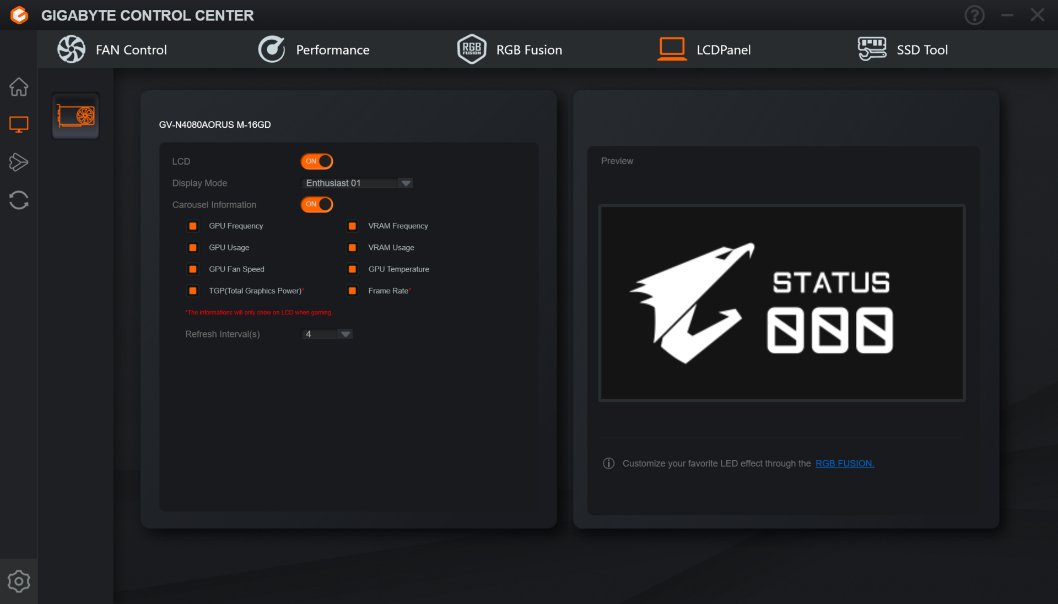Open settings gear in sidebar
1058x604 pixels.
(19, 581)
